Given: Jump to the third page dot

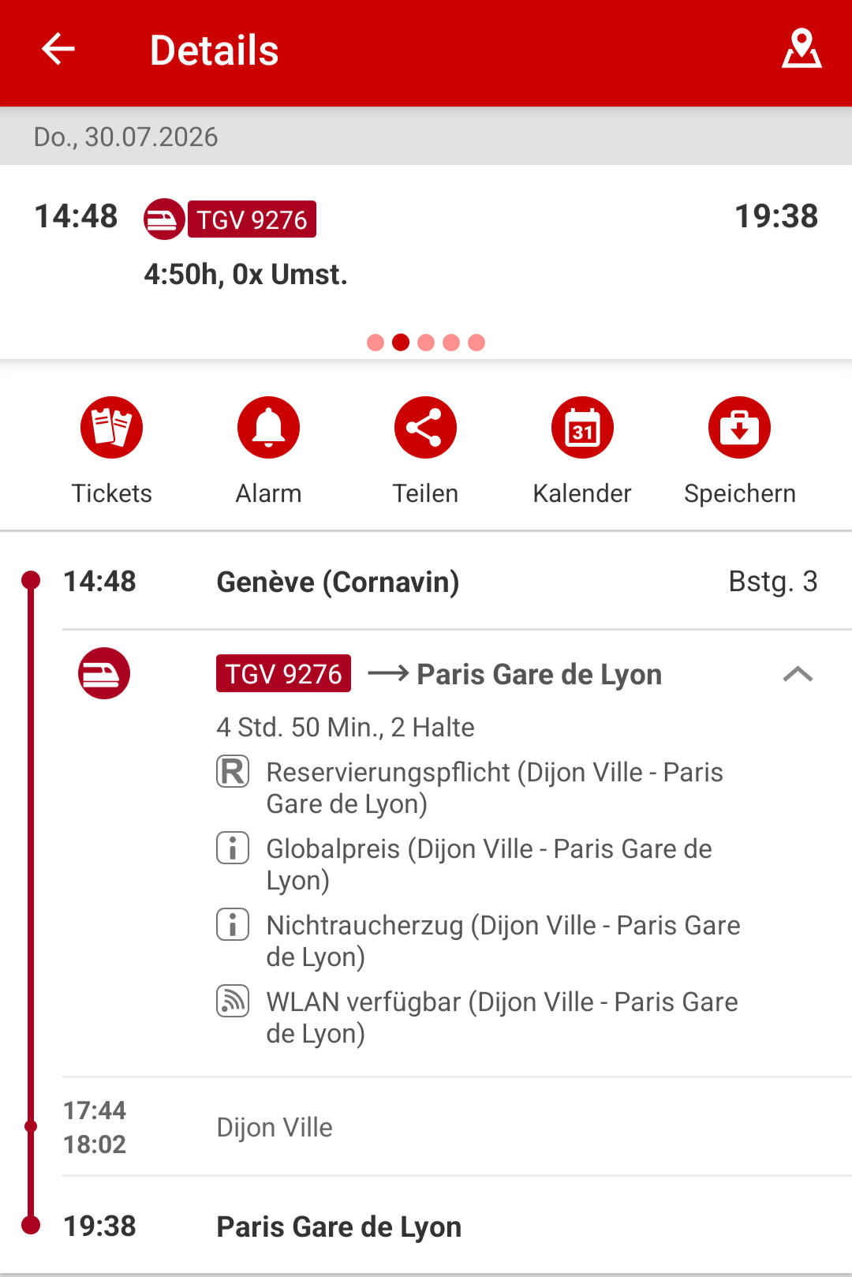Looking at the screenshot, I should point(426,343).
